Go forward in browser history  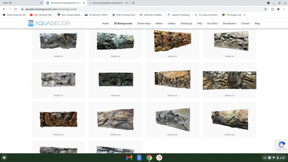point(9,9)
